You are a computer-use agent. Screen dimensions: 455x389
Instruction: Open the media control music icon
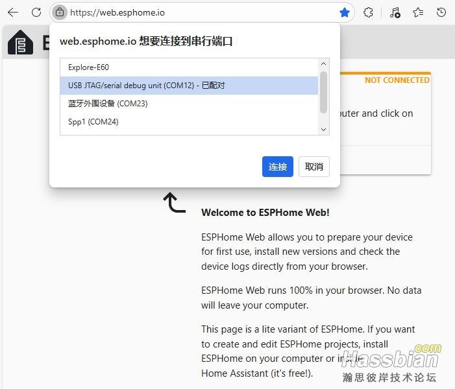click(x=395, y=12)
